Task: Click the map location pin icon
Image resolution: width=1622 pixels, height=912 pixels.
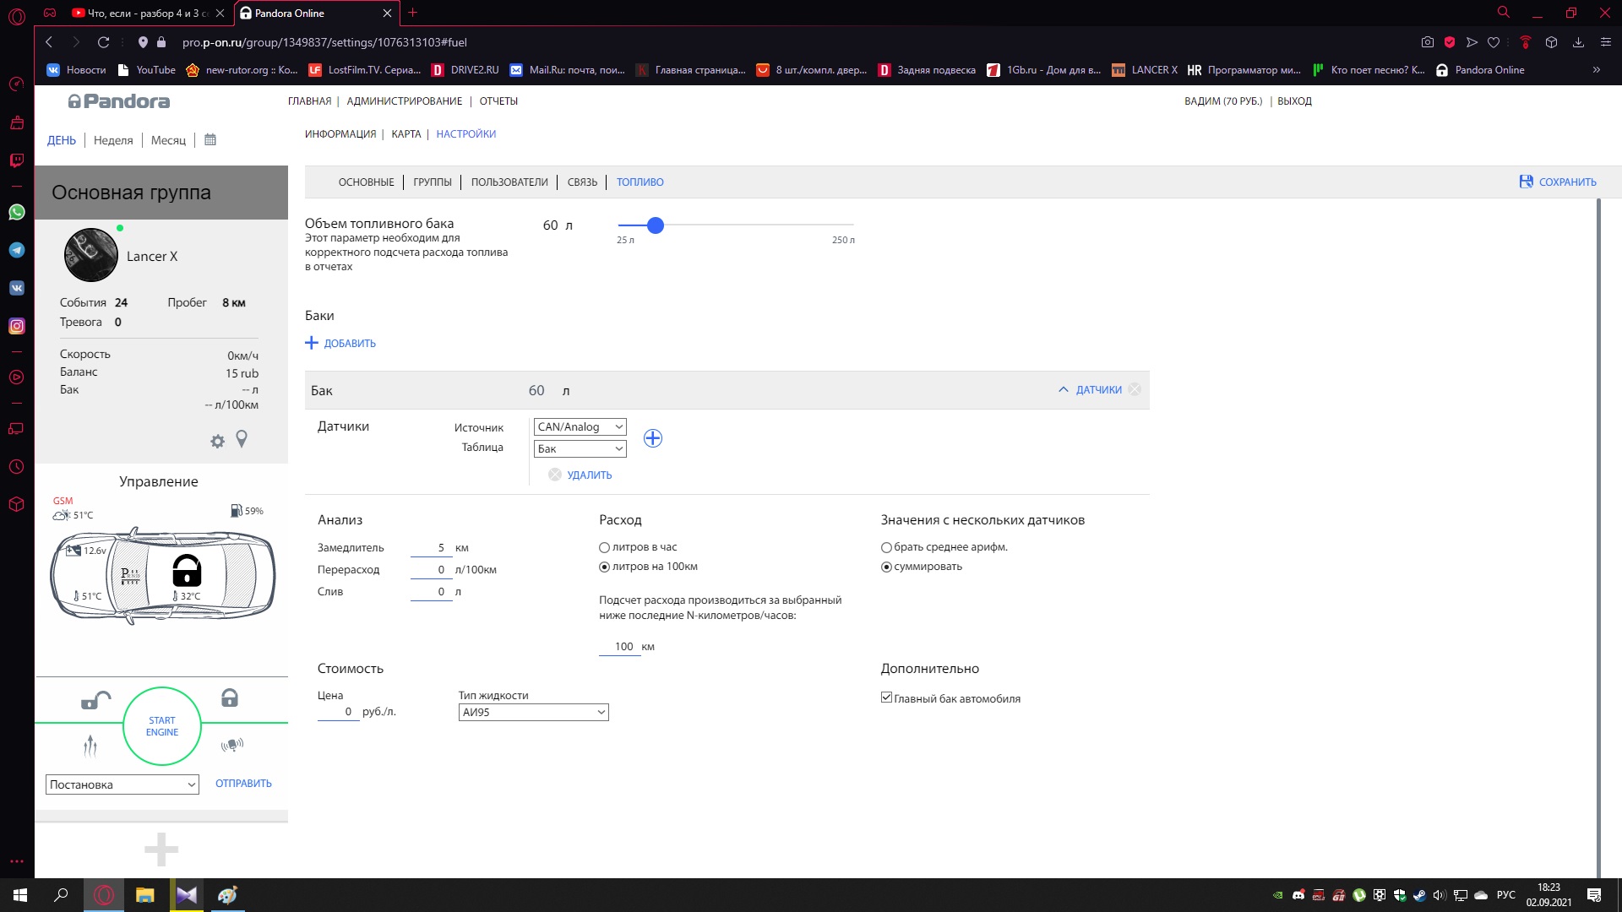Action: [242, 439]
